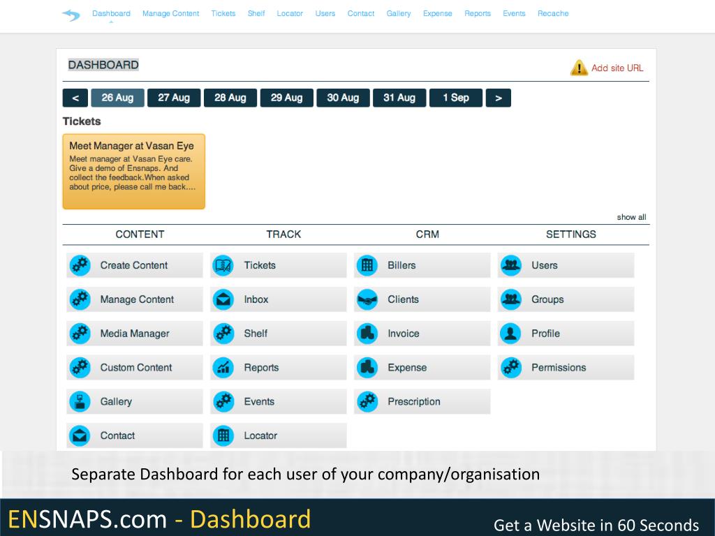Click the Custom Content label
This screenshot has width=715, height=536.
136,367
